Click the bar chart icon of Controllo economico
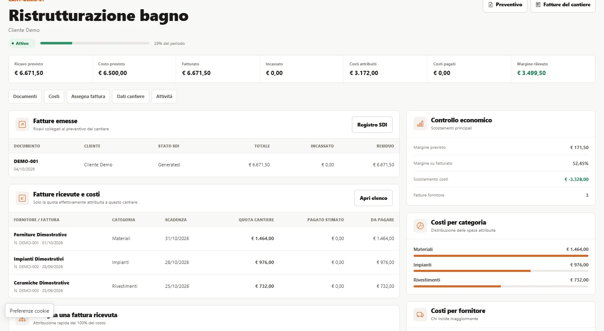This screenshot has height=331, width=604. pos(420,124)
